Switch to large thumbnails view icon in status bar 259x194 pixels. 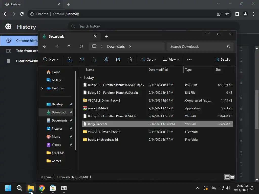click(232, 177)
